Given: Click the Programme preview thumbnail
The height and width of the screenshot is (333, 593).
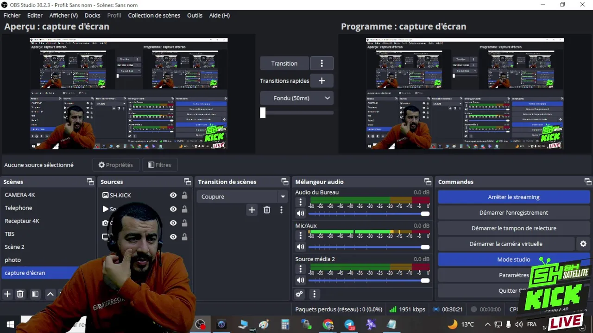Looking at the screenshot, I should click(x=465, y=93).
